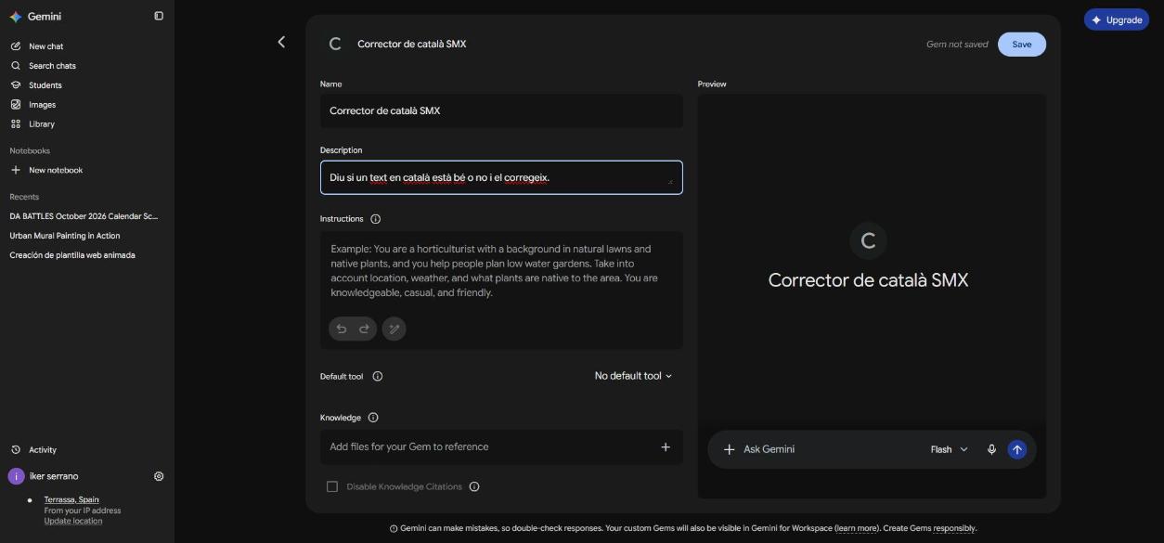Open the Students section
The width and height of the screenshot is (1164, 543).
click(45, 85)
